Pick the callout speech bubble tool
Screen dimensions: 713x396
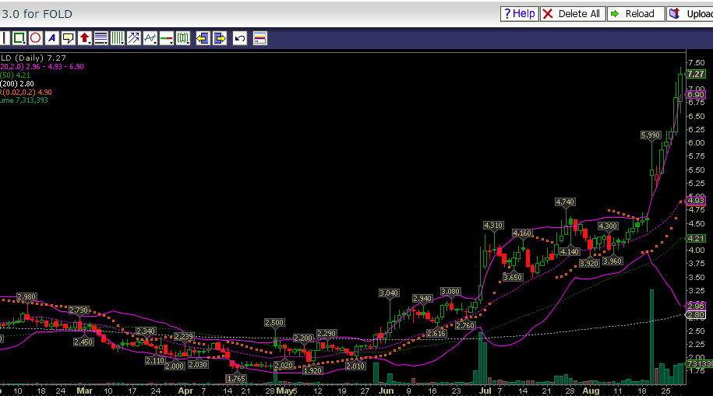coord(68,38)
